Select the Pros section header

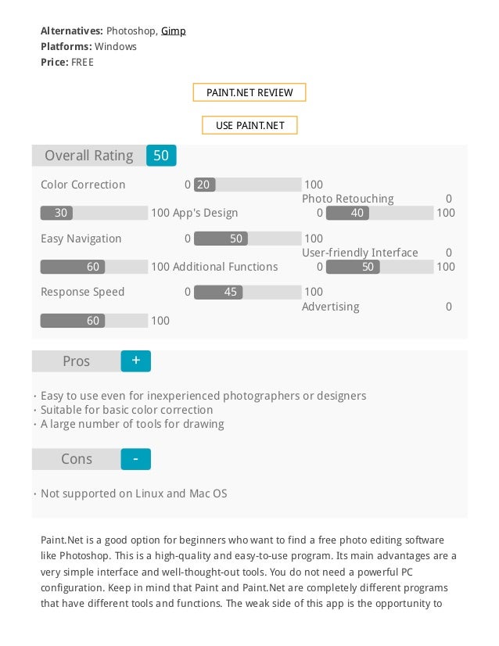click(76, 361)
